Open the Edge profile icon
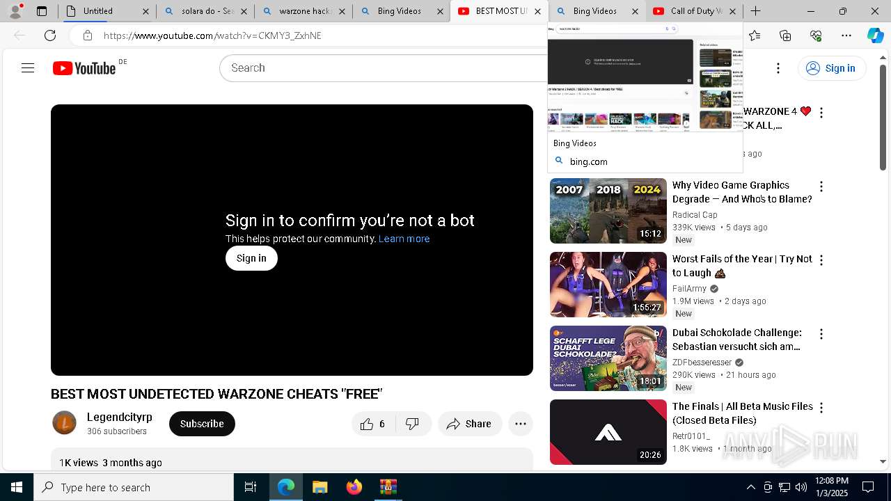 tap(15, 11)
